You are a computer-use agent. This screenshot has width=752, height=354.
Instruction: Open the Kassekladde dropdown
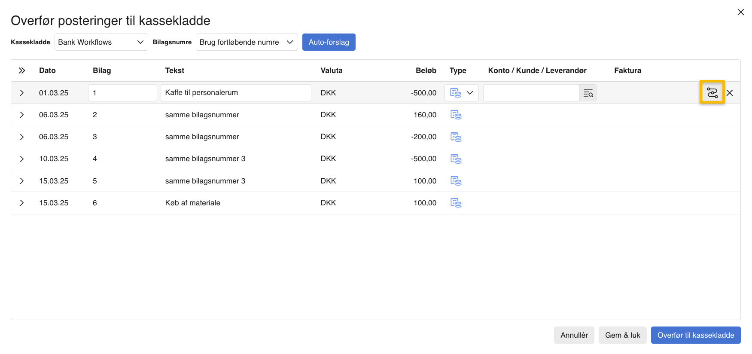(x=101, y=42)
